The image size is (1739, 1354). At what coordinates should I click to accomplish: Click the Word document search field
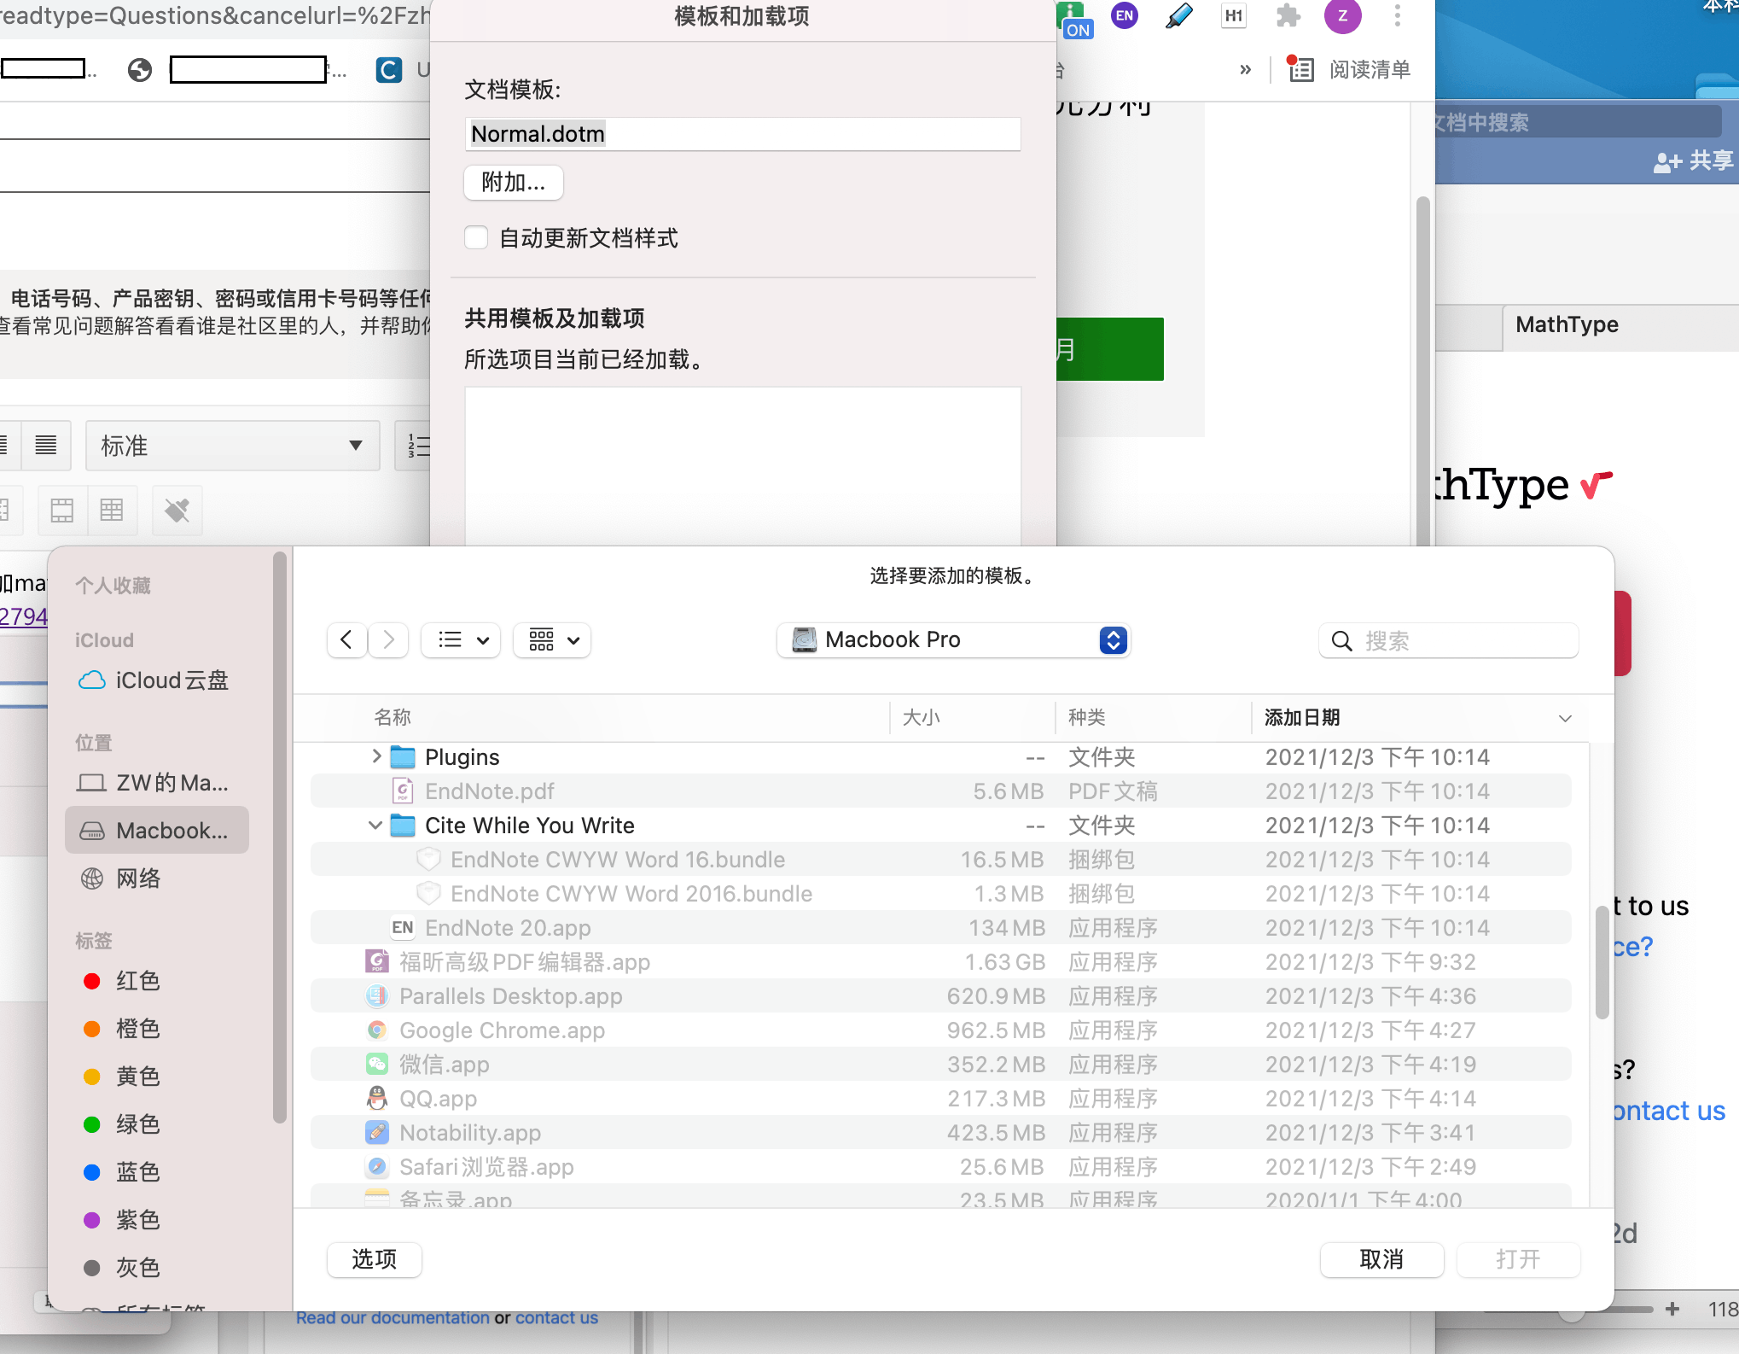[x=1577, y=122]
